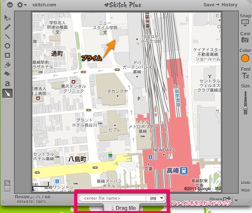Click the 71.7 KB file size text
This screenshot has height=213, width=252.
point(43,197)
